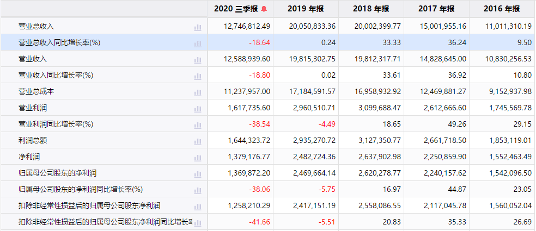The width and height of the screenshot is (536, 231).
Task: Choose the 2016 年报 column header
Action: click(502, 9)
